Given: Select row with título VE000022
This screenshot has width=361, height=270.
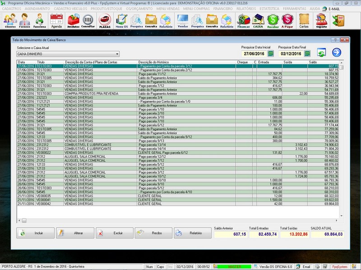Looking at the screenshot, I should (178, 153).
